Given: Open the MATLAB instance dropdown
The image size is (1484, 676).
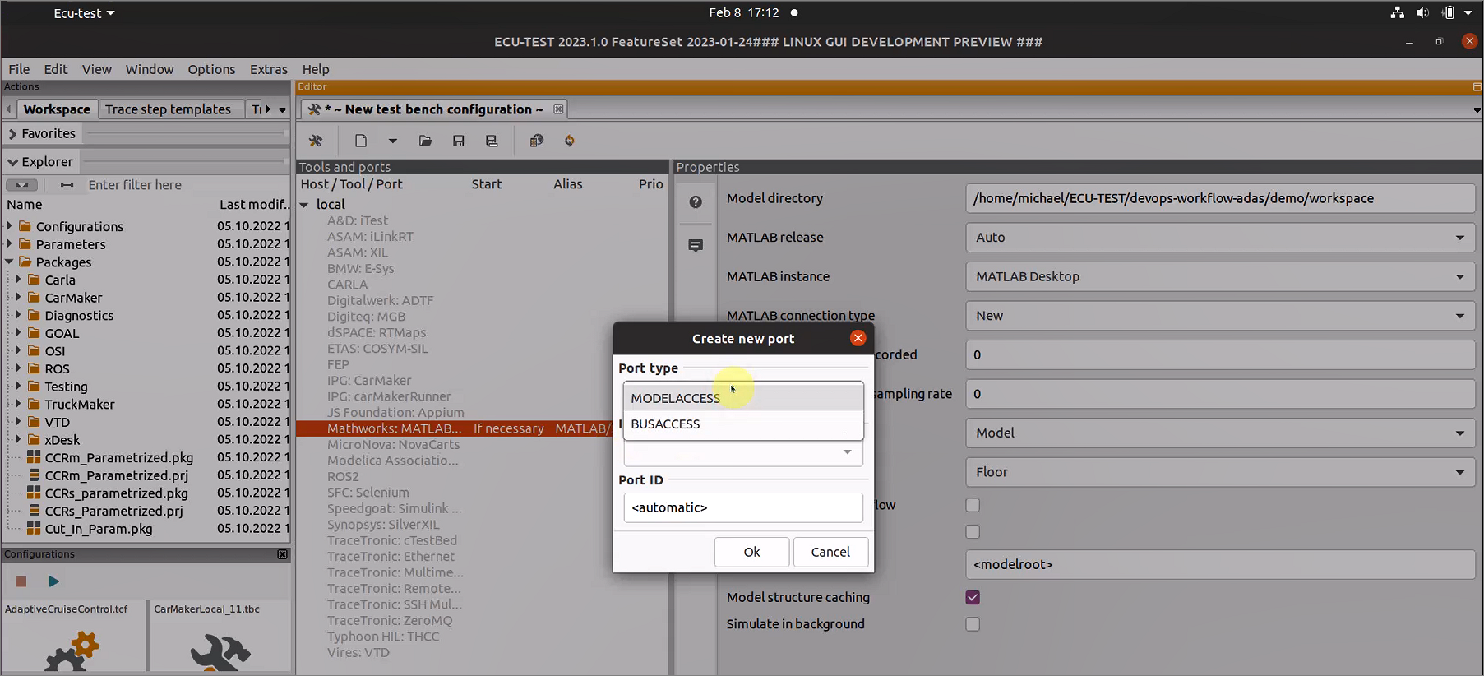Looking at the screenshot, I should 1219,276.
